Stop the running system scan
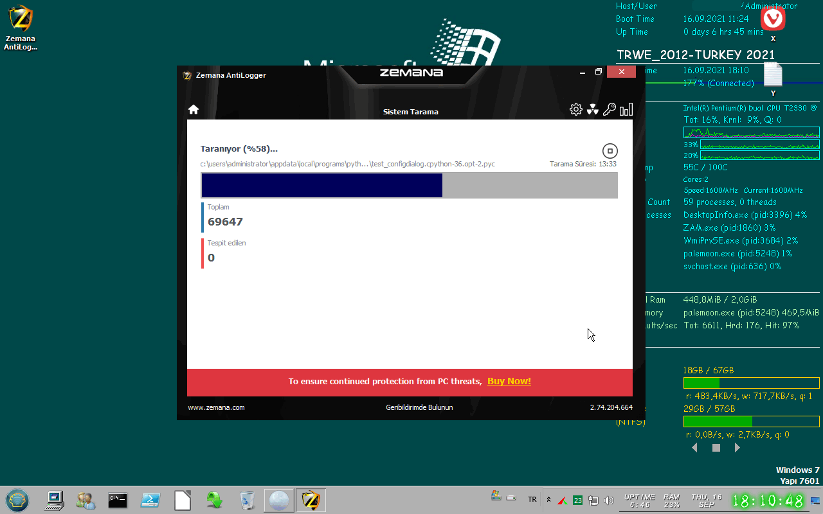Viewport: 823px width, 514px height. click(x=610, y=151)
